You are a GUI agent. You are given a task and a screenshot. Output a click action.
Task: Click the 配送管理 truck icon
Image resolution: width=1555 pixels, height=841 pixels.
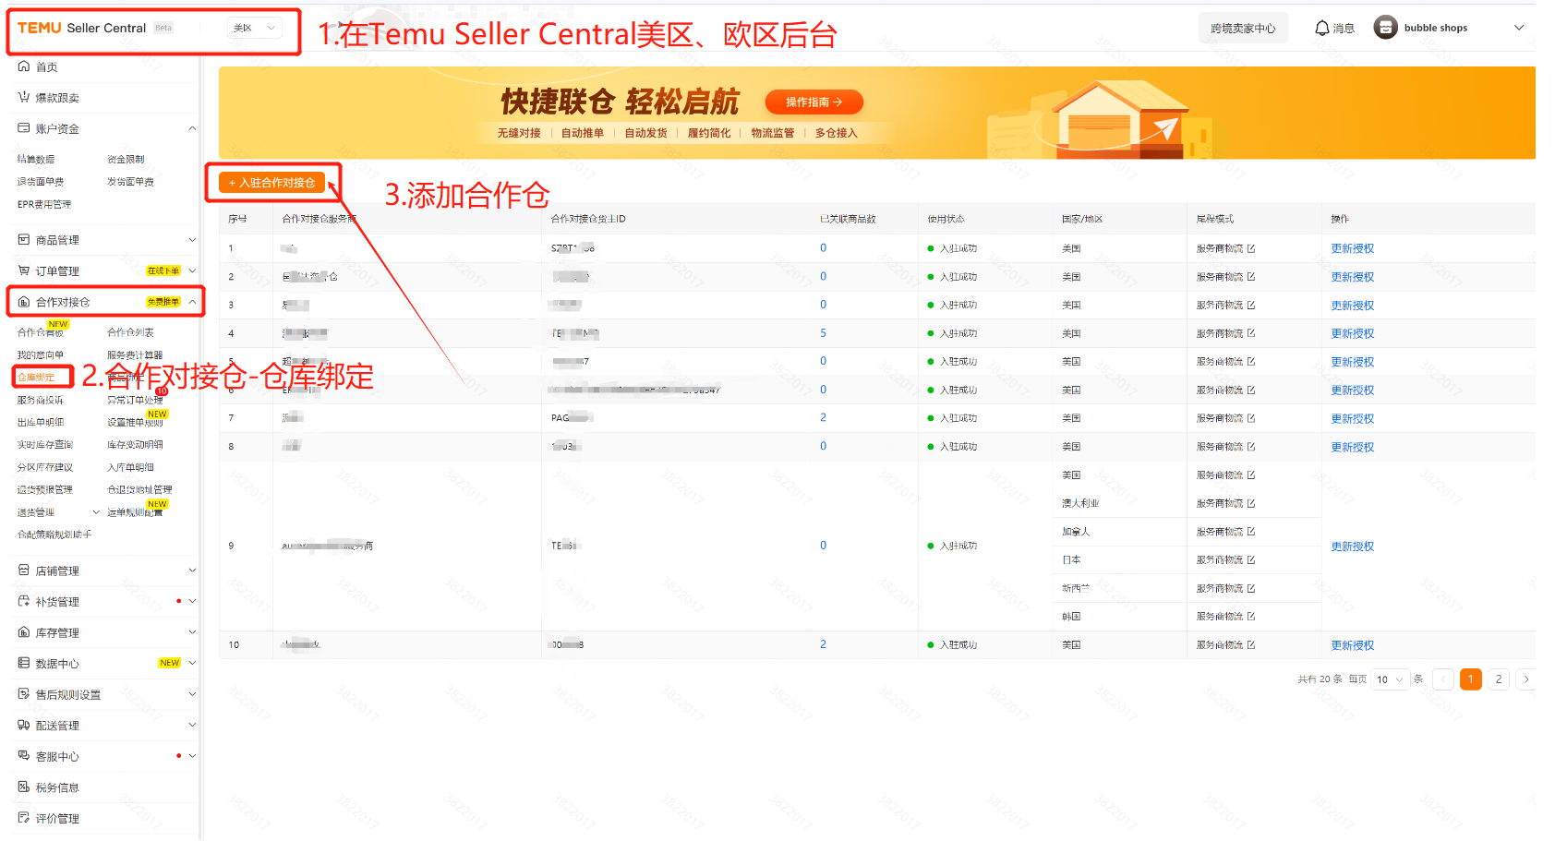[24, 726]
